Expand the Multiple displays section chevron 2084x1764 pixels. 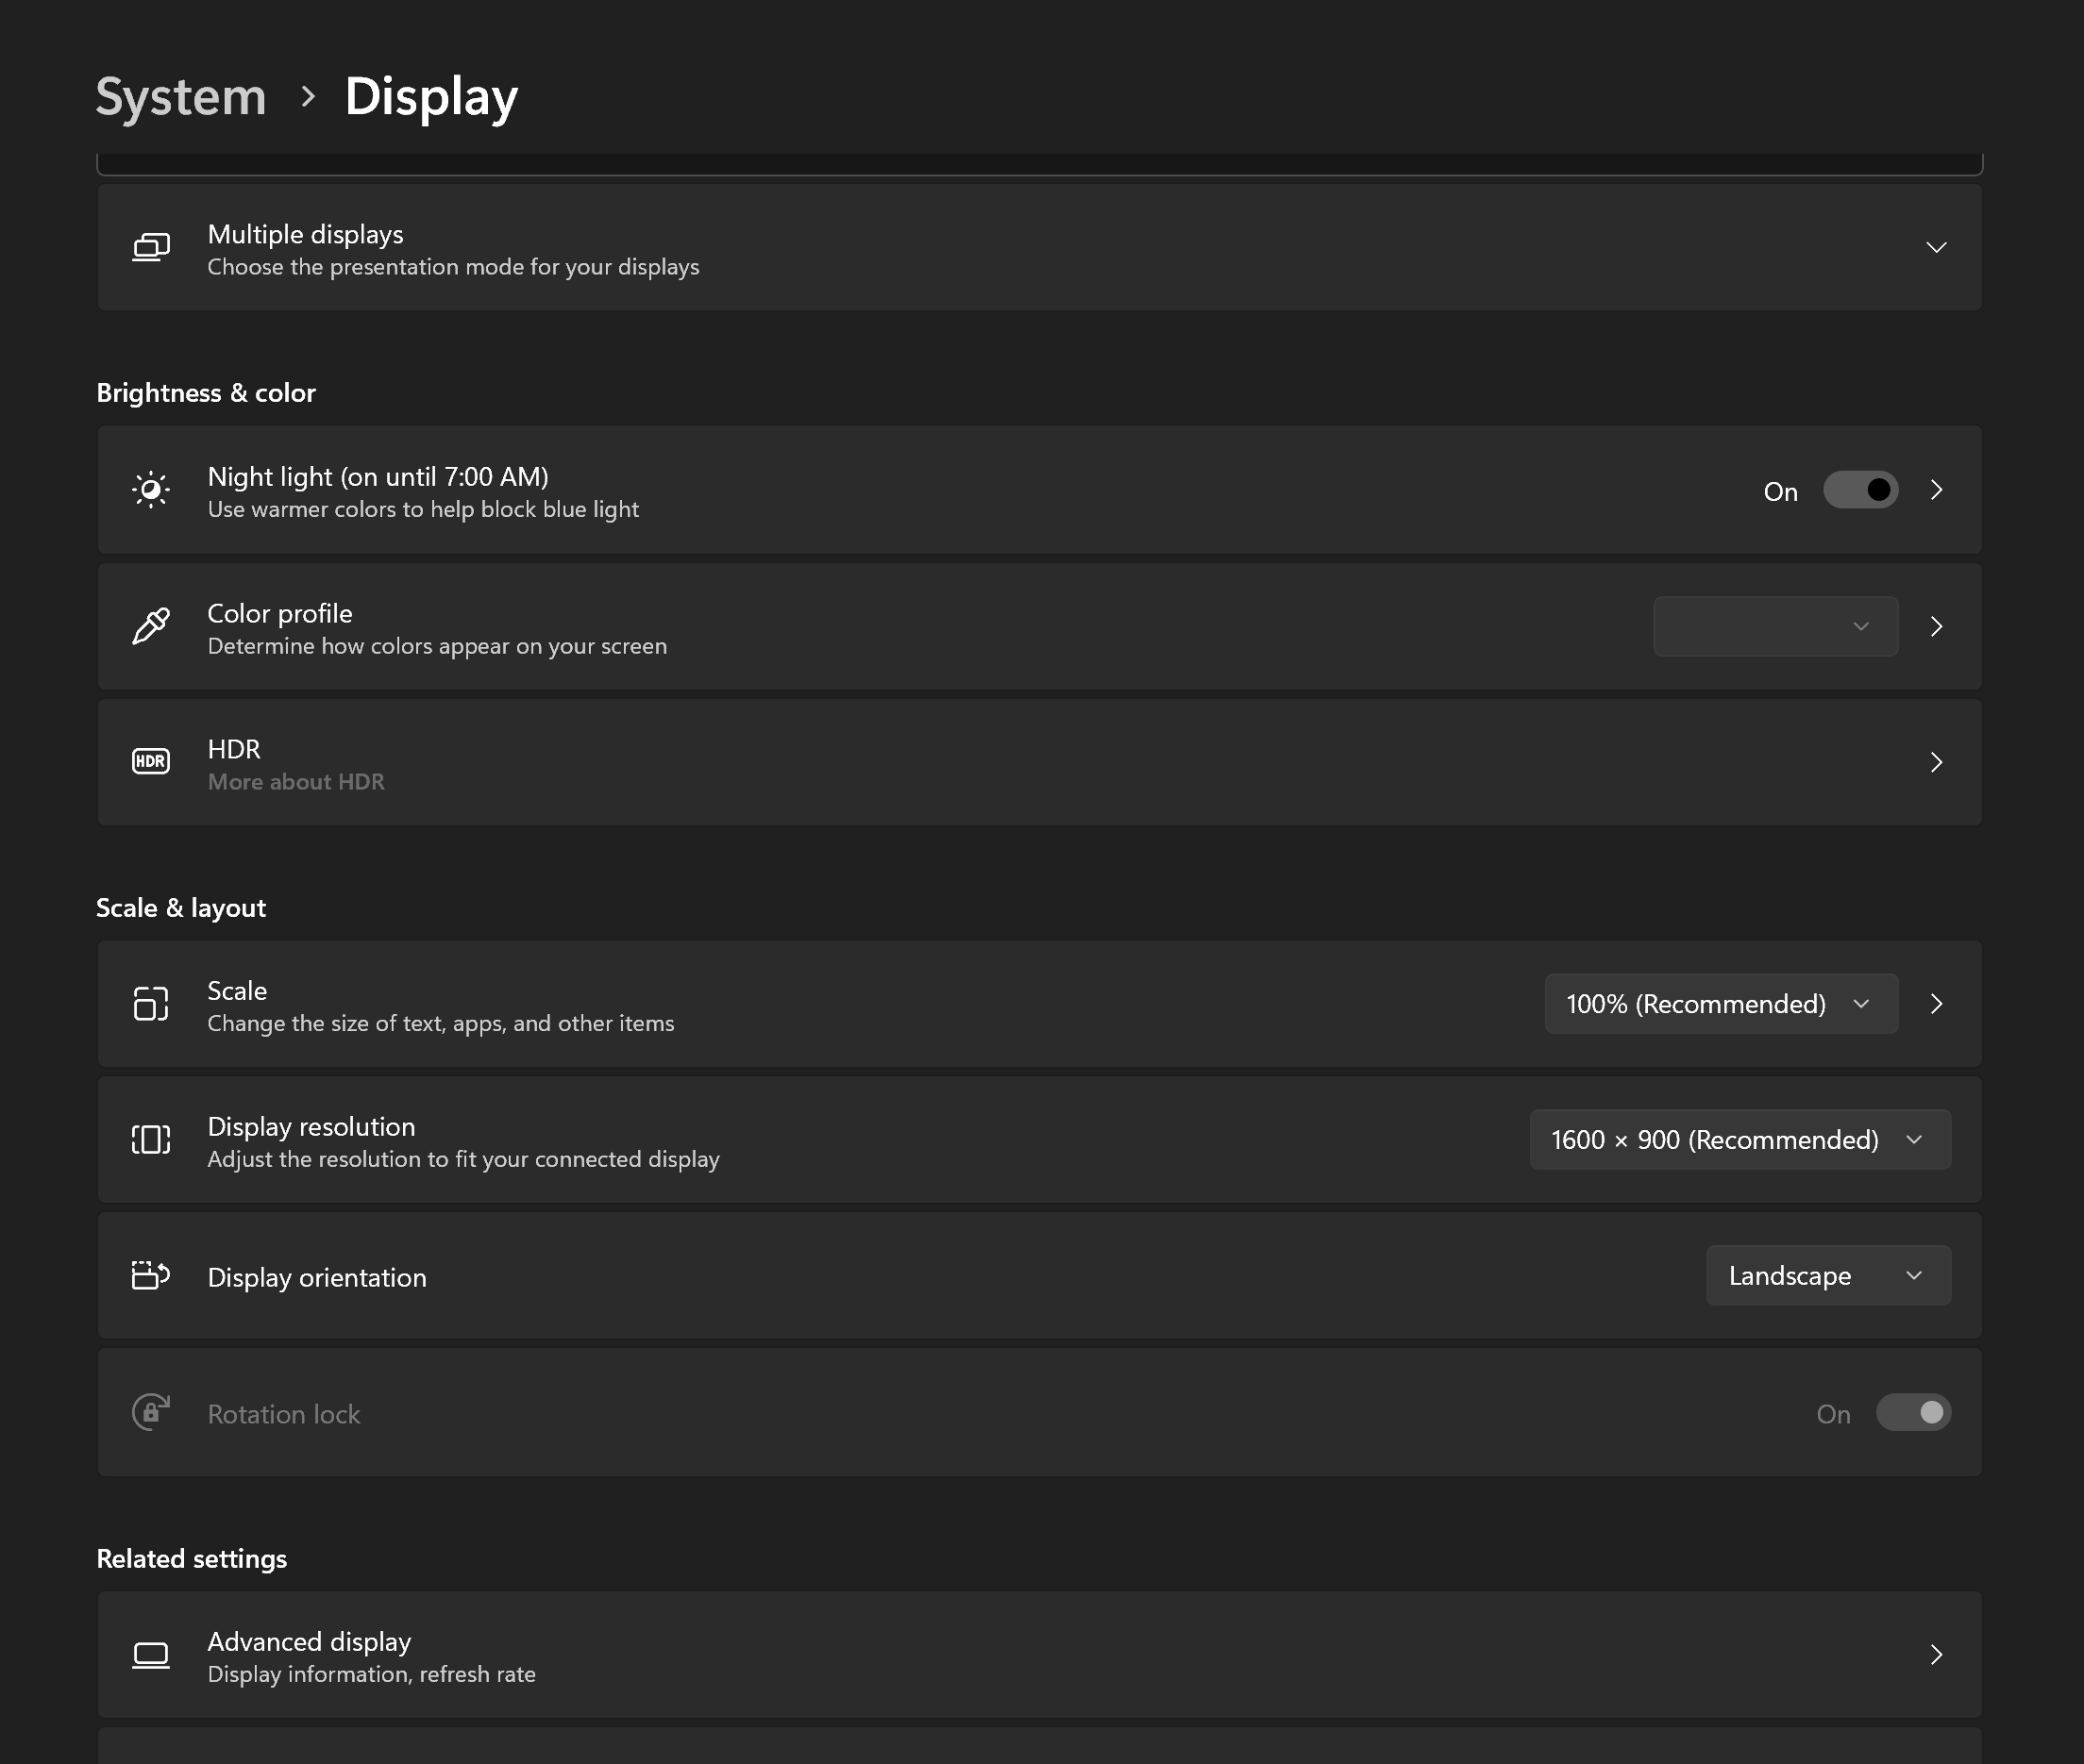coord(1936,247)
